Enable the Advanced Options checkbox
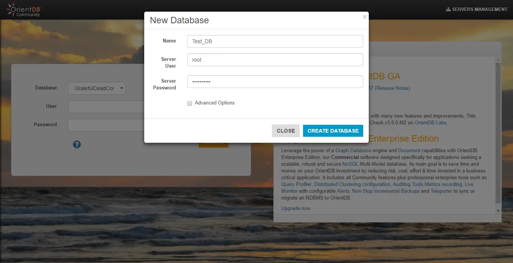Image resolution: width=513 pixels, height=263 pixels. click(x=190, y=103)
